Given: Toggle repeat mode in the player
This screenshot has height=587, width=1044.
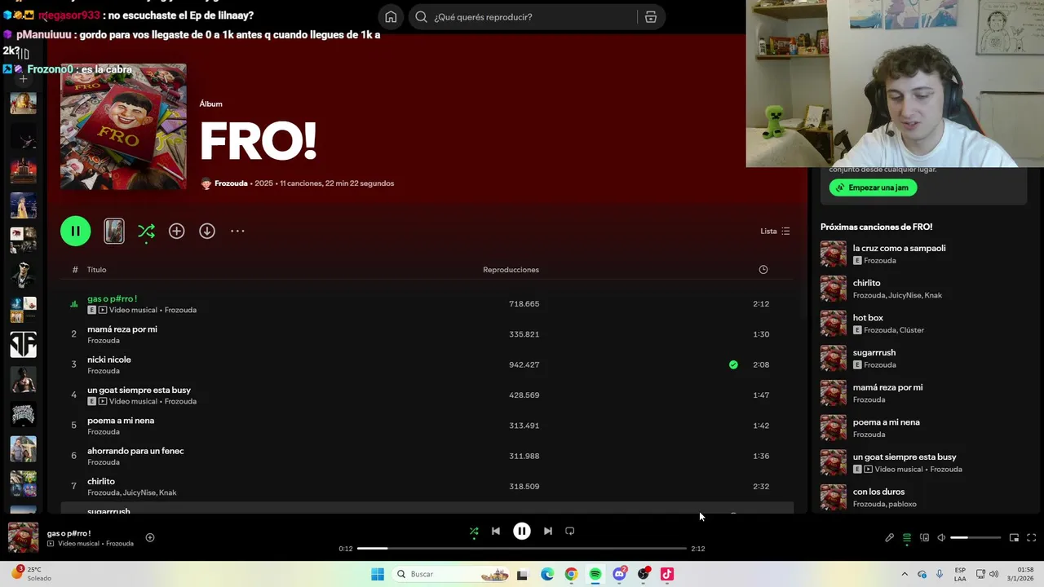Looking at the screenshot, I should [570, 532].
